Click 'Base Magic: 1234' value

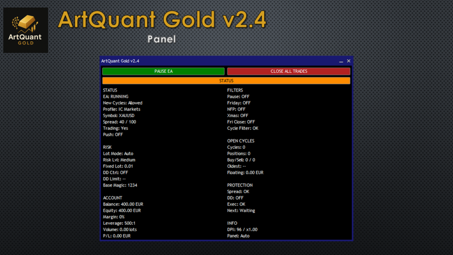120,185
